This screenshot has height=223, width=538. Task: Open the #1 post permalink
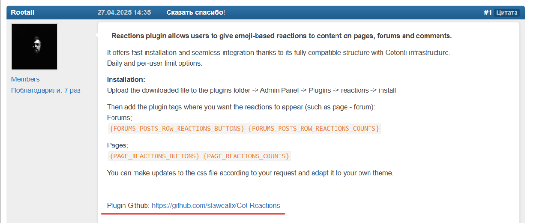click(x=488, y=13)
